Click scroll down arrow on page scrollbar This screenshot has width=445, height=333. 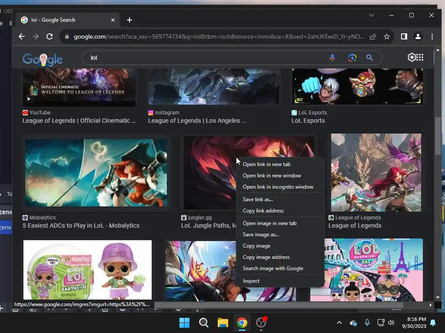(x=438, y=297)
